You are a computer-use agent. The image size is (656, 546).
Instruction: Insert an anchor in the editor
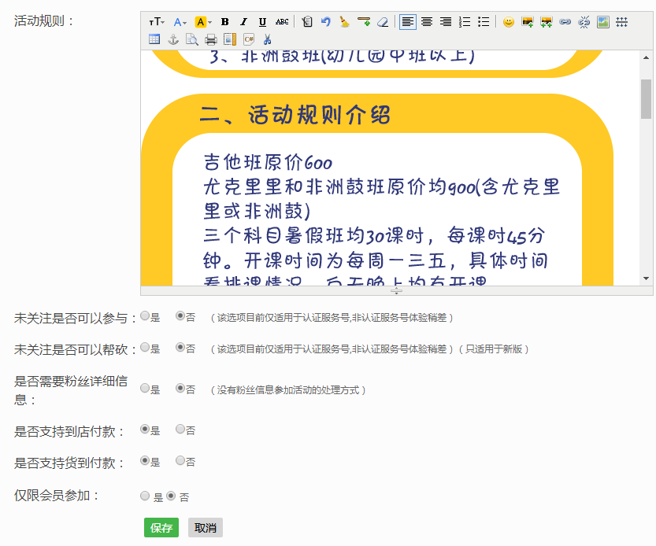click(173, 39)
